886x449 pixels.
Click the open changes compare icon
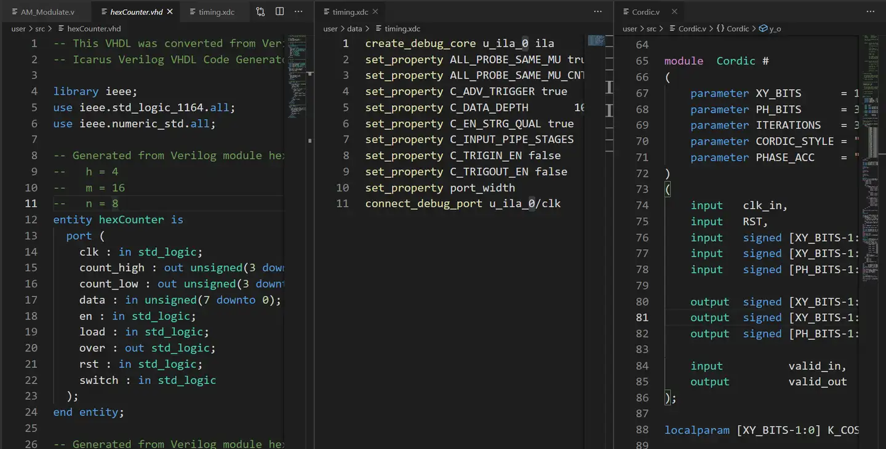click(x=260, y=12)
